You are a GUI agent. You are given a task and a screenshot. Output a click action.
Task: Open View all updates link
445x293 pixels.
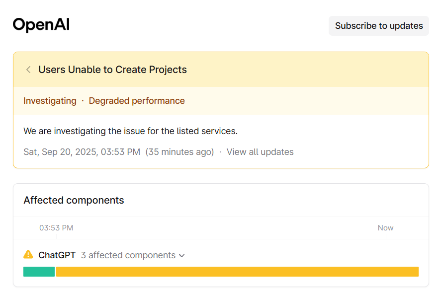(260, 152)
